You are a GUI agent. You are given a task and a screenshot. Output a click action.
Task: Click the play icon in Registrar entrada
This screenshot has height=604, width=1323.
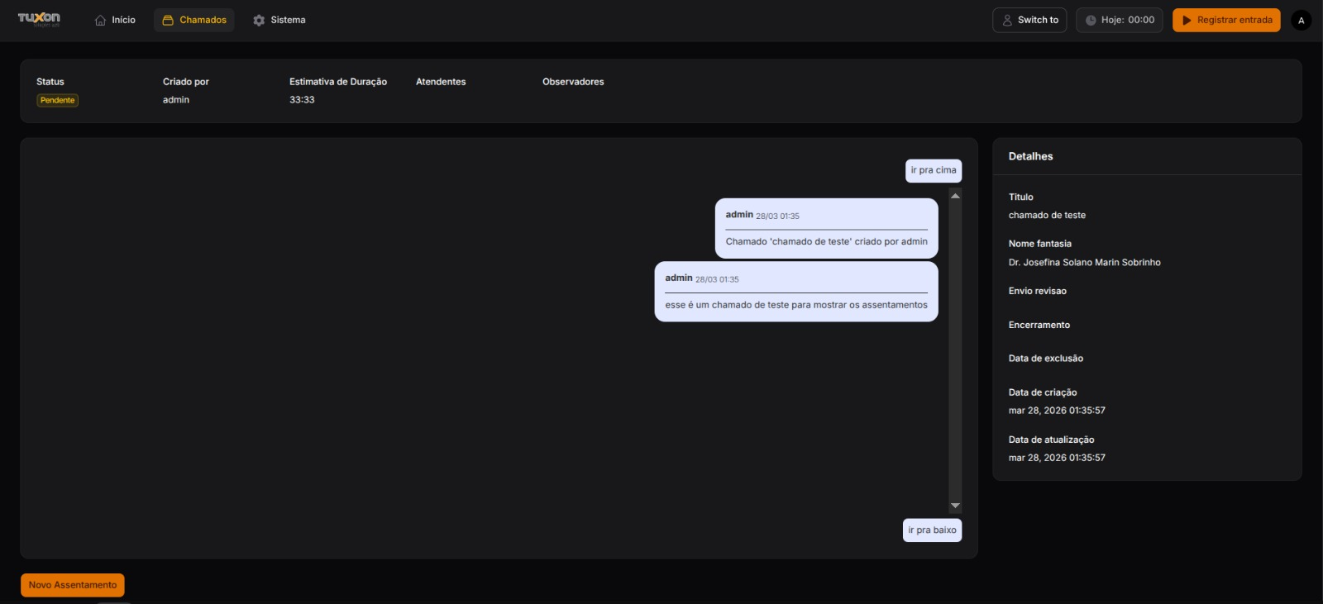[x=1187, y=20]
